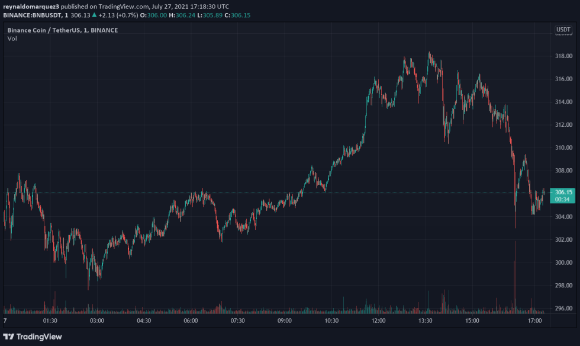This screenshot has width=580, height=346.
Task: Click the 04:30 time axis label
Action: point(144,321)
